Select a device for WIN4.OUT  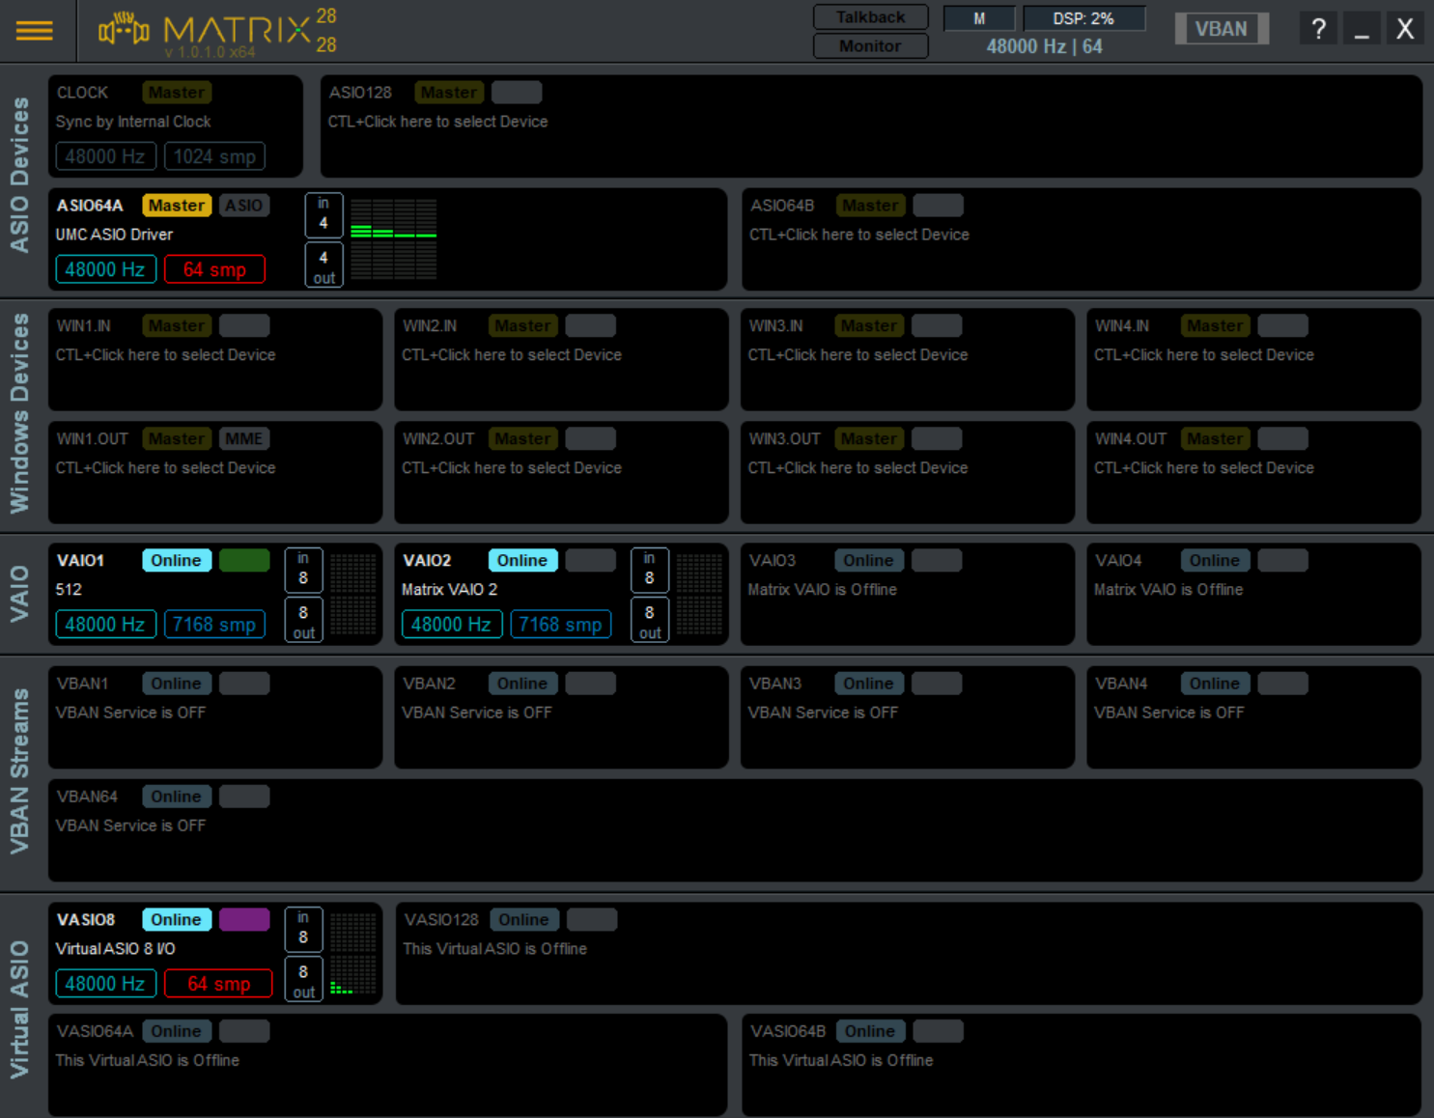(x=1204, y=468)
